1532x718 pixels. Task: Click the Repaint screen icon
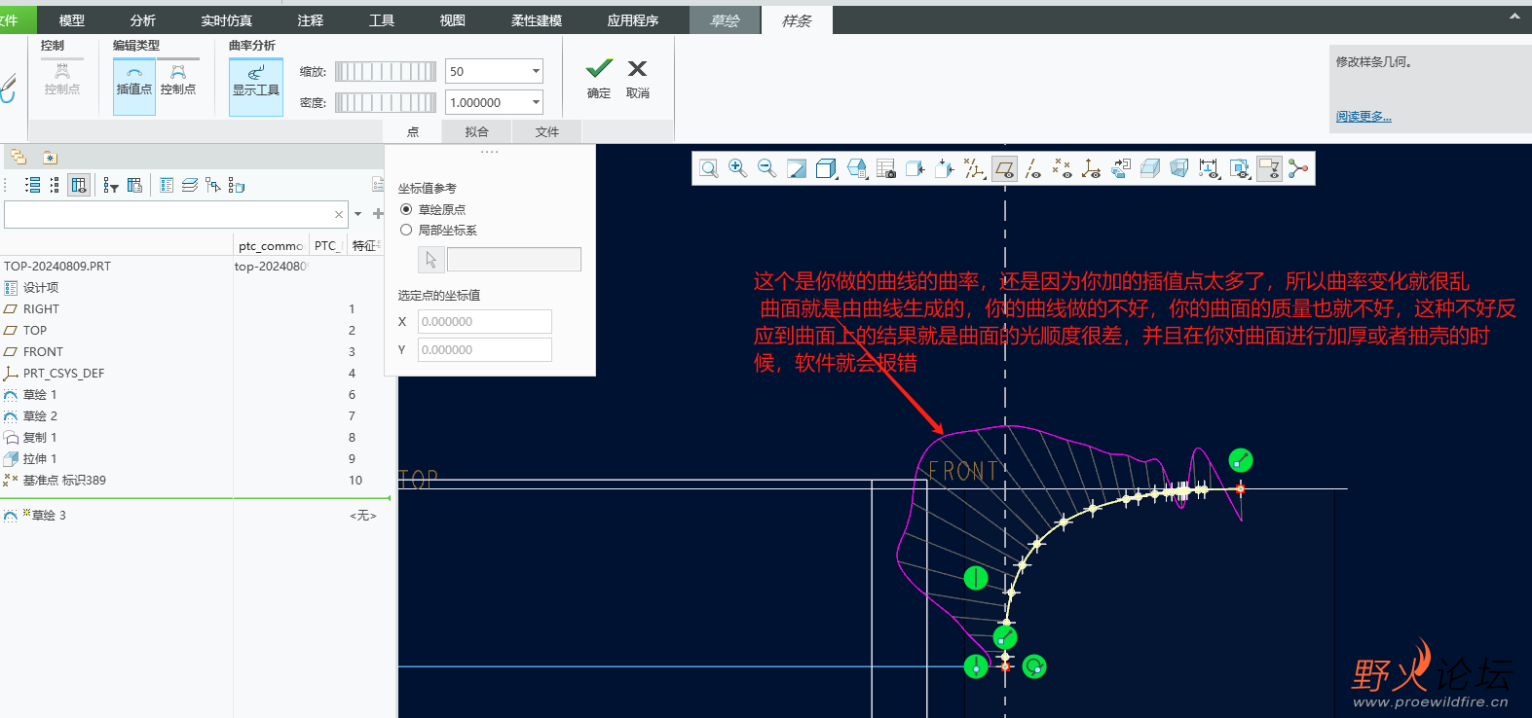[x=797, y=168]
